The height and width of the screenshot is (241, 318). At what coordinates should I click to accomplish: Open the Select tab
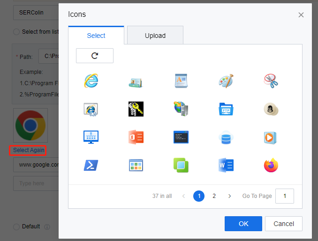coord(96,35)
